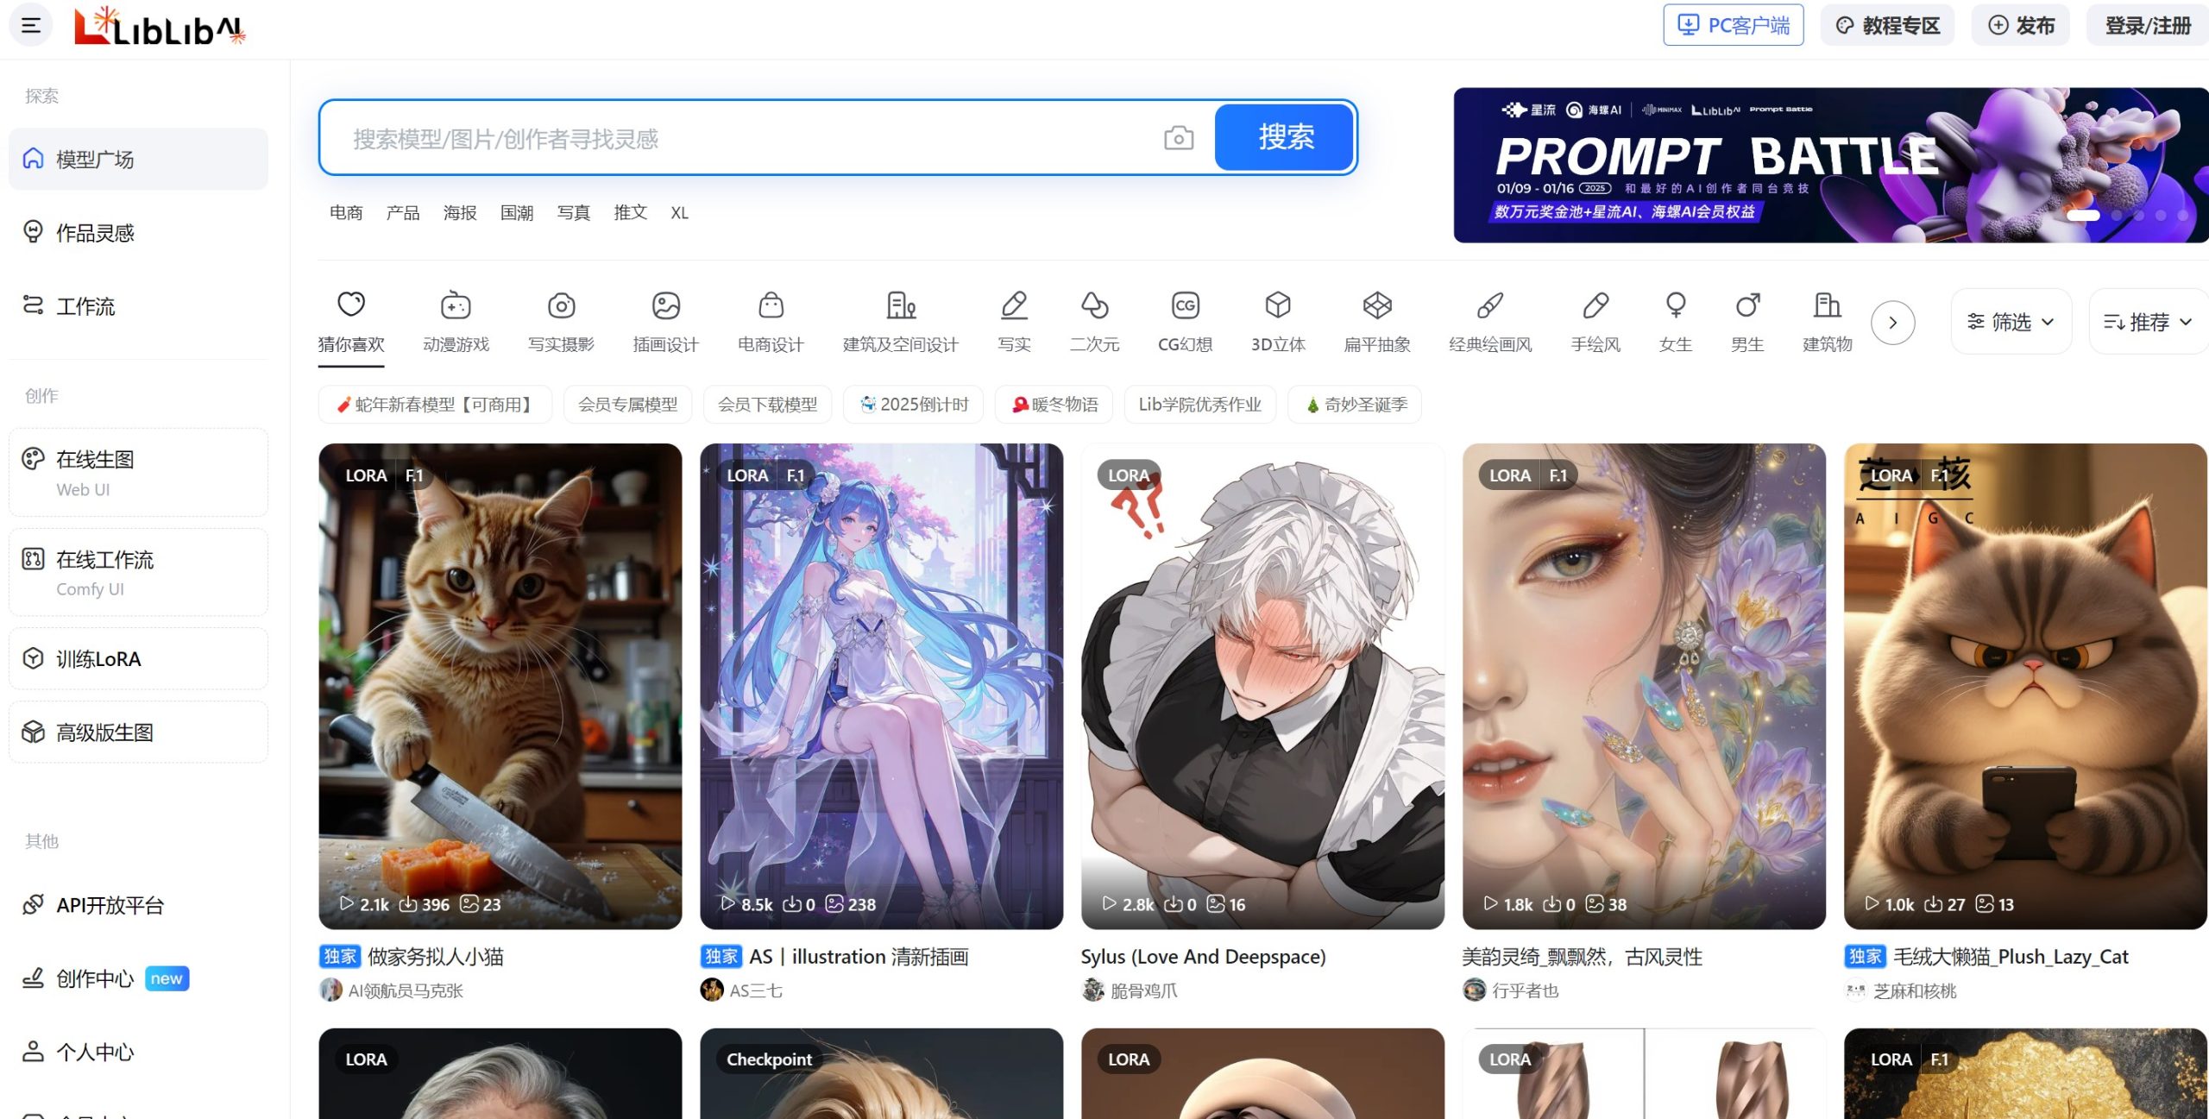This screenshot has width=2209, height=1119.
Task: Click the 登录/注册 button
Action: tap(2147, 26)
